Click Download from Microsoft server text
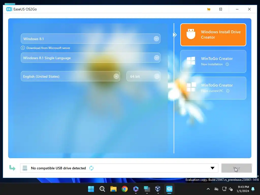Viewport: 260px width, 195px height. click(48, 48)
